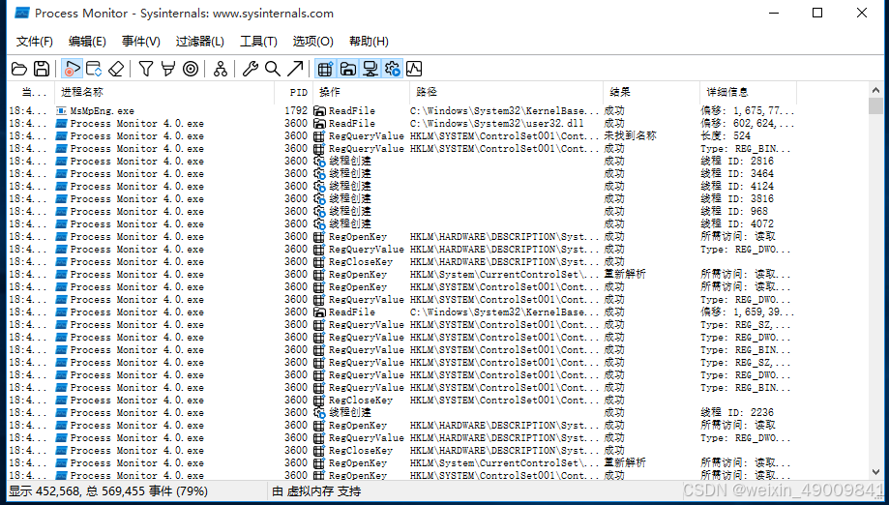Image resolution: width=889 pixels, height=505 pixels.
Task: Open the process tree icon
Action: tap(220, 69)
